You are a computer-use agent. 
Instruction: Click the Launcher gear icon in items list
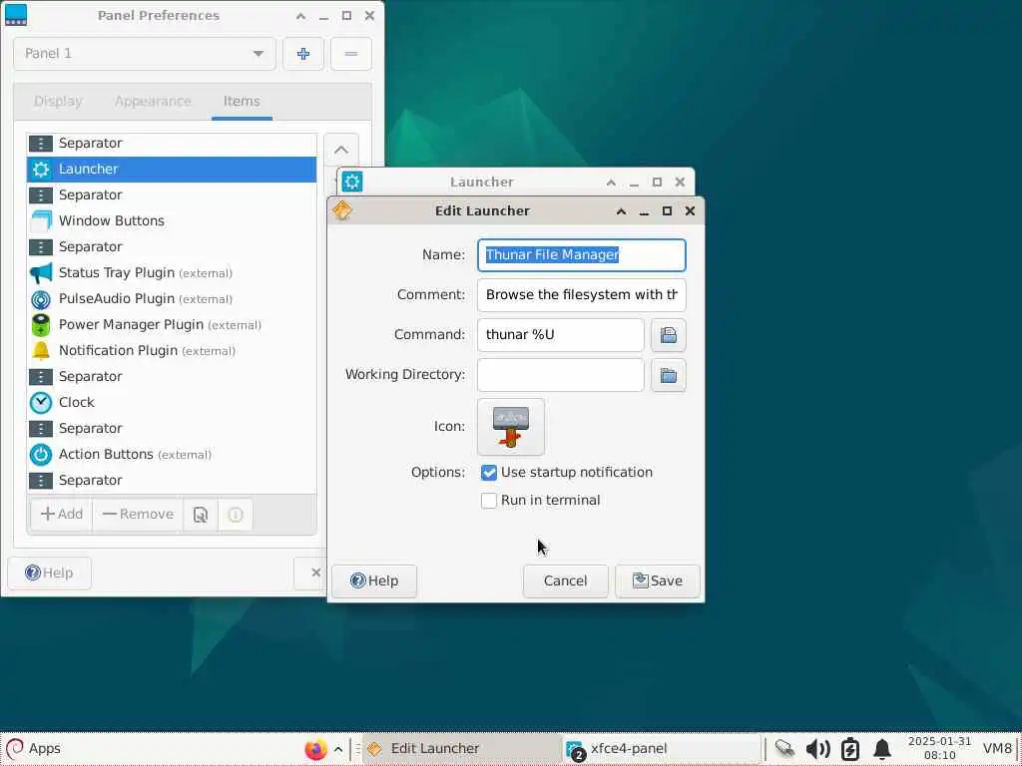[40, 170]
